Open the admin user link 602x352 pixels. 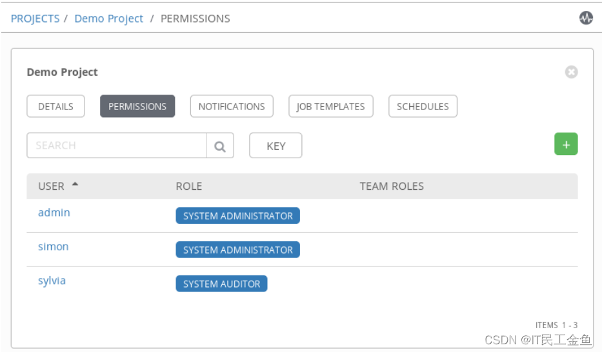pyautogui.click(x=54, y=212)
